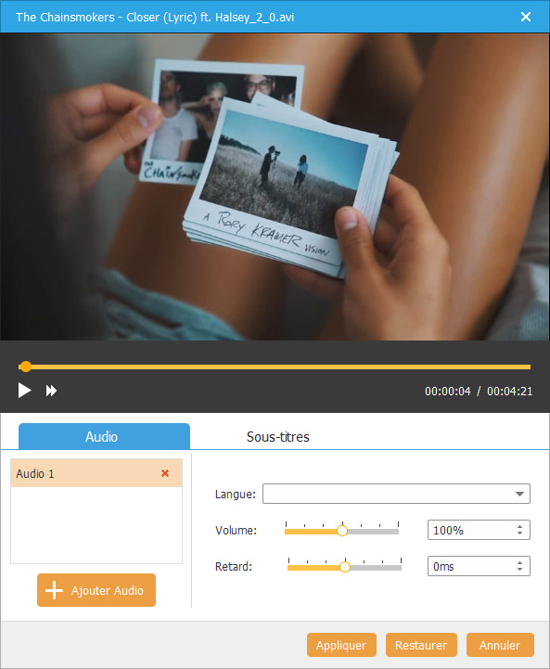Click the Annuler button
Screen dimensions: 550x669
click(500, 645)
